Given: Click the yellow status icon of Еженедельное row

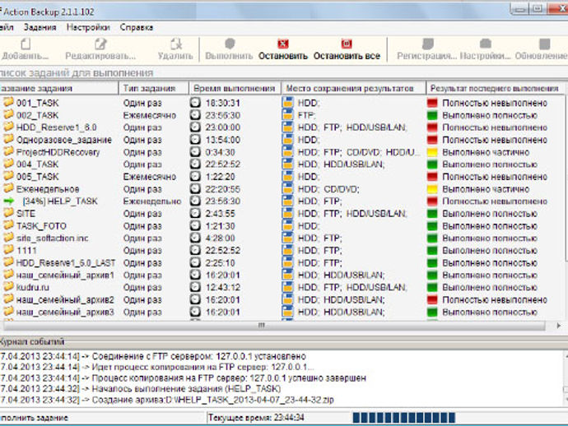Looking at the screenshot, I should click(432, 189).
